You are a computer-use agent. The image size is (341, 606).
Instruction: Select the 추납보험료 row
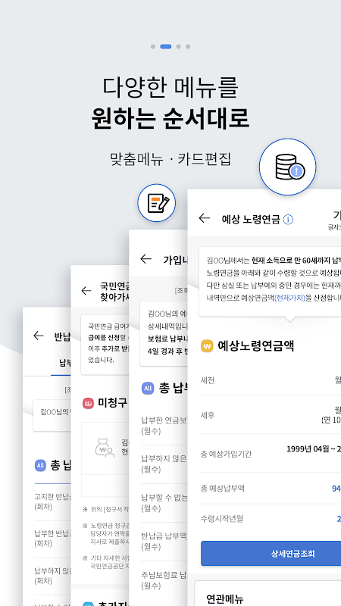(x=164, y=579)
